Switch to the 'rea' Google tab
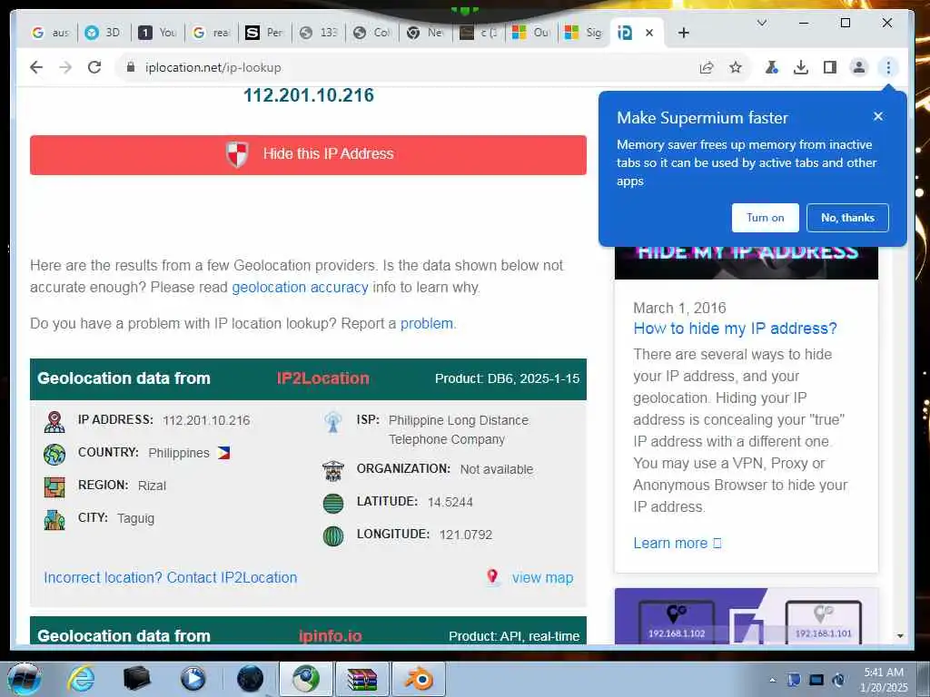930x697 pixels. tap(211, 34)
